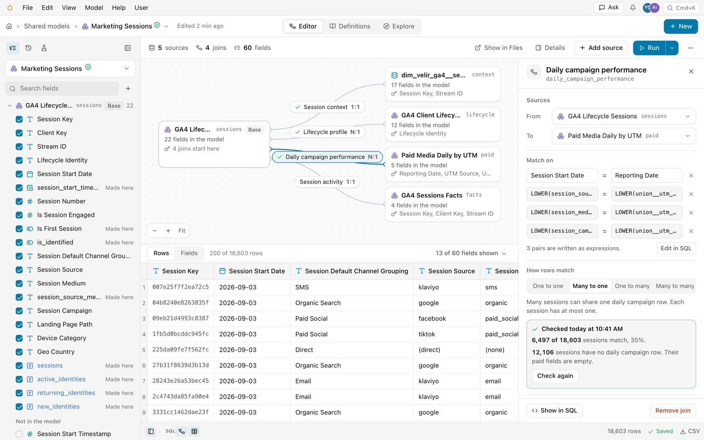Open the notifications bell
This screenshot has width=704, height=440.
pos(632,8)
